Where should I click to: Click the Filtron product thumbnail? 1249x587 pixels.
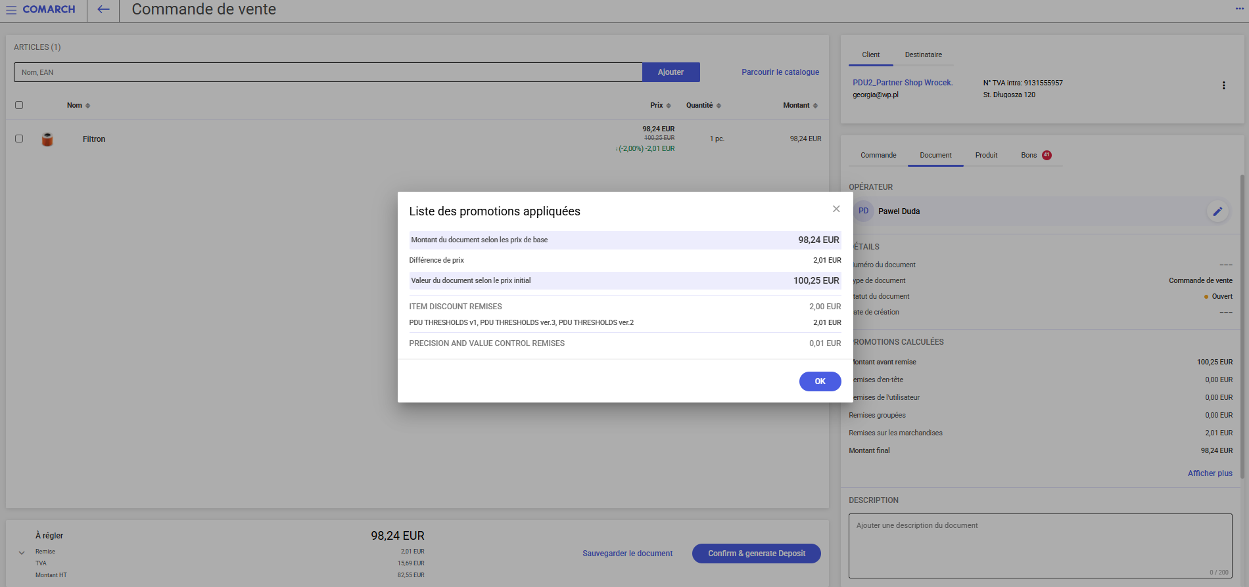click(x=47, y=139)
